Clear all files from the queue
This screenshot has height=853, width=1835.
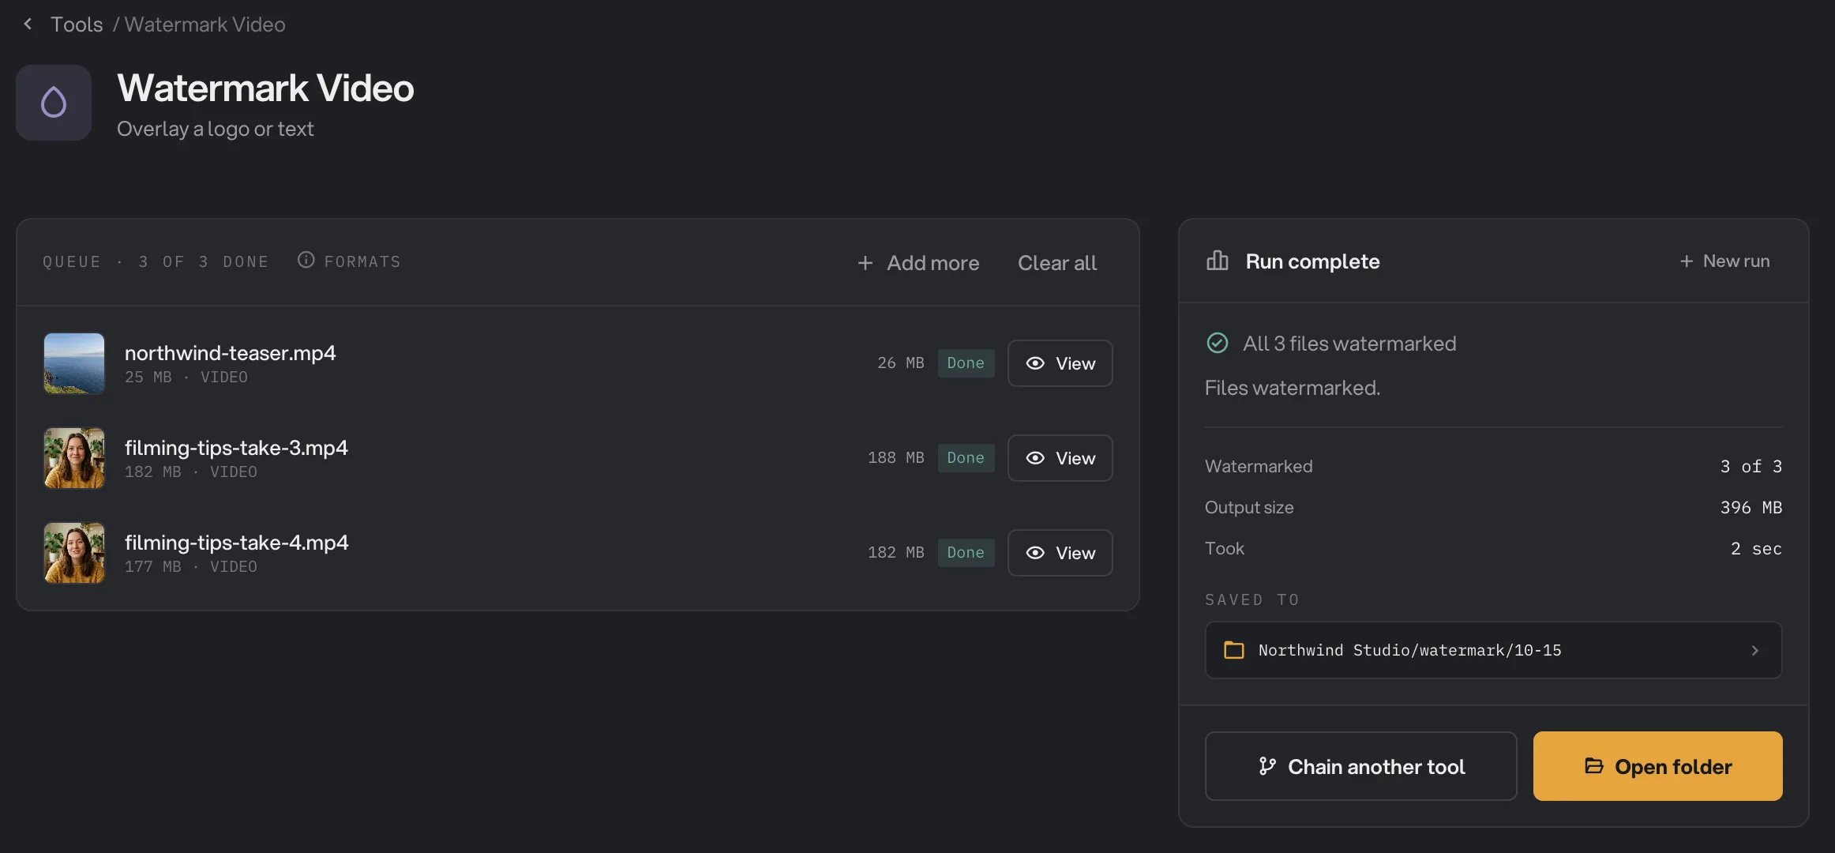pyautogui.click(x=1057, y=263)
